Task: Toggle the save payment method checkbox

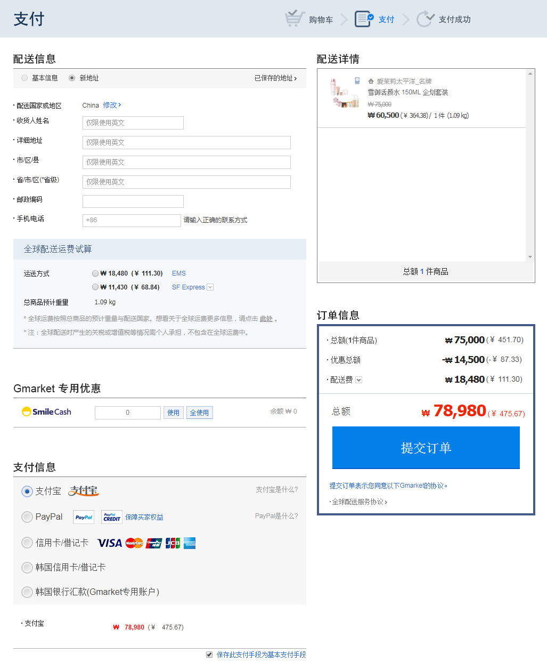Action: click(x=209, y=655)
